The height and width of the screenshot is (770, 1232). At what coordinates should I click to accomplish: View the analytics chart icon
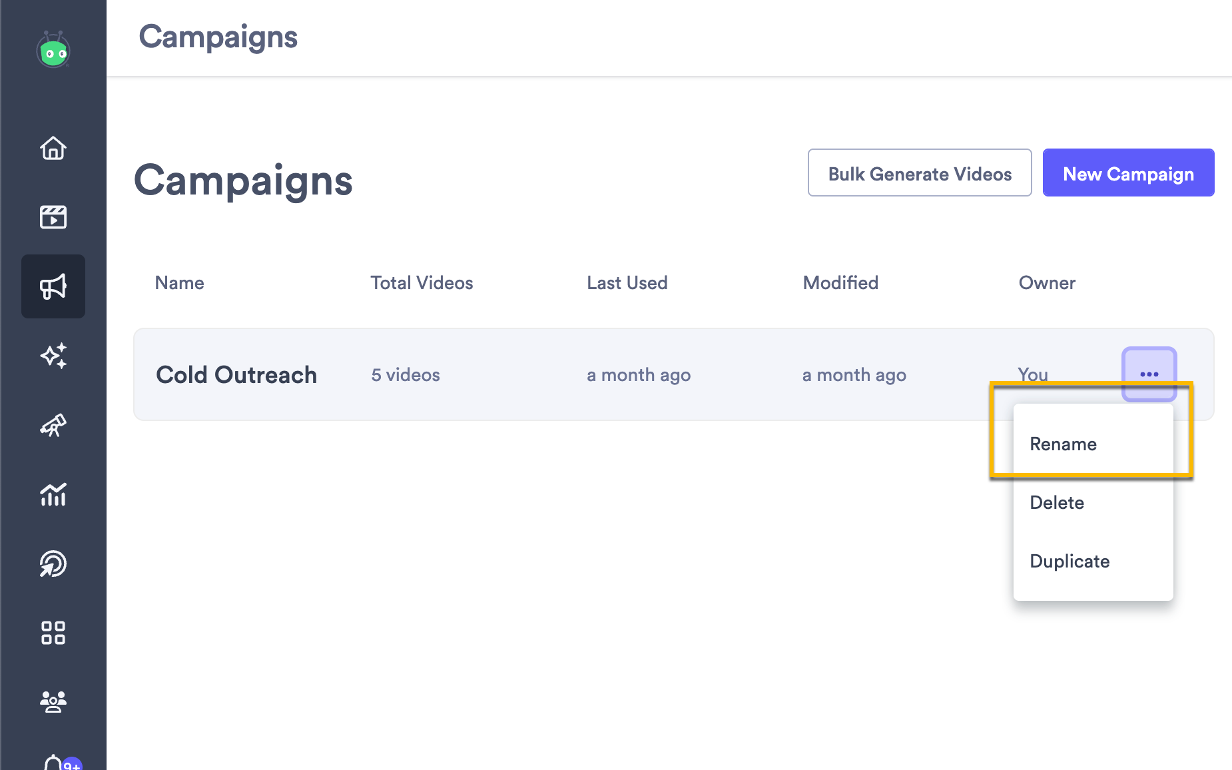coord(53,495)
